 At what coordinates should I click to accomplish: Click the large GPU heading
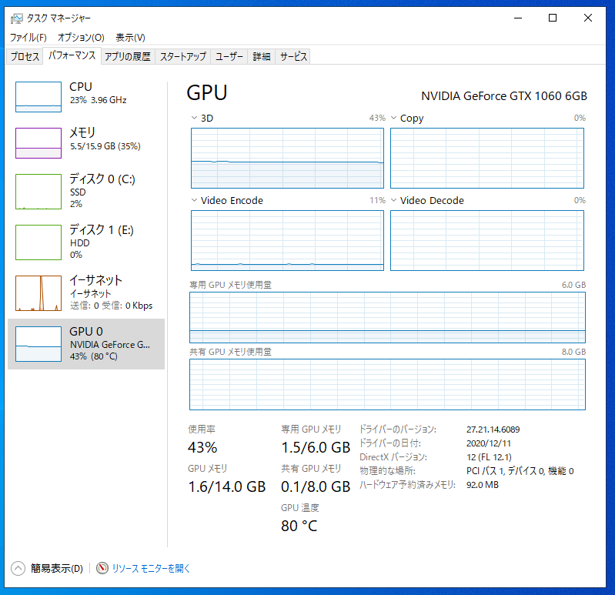[207, 93]
